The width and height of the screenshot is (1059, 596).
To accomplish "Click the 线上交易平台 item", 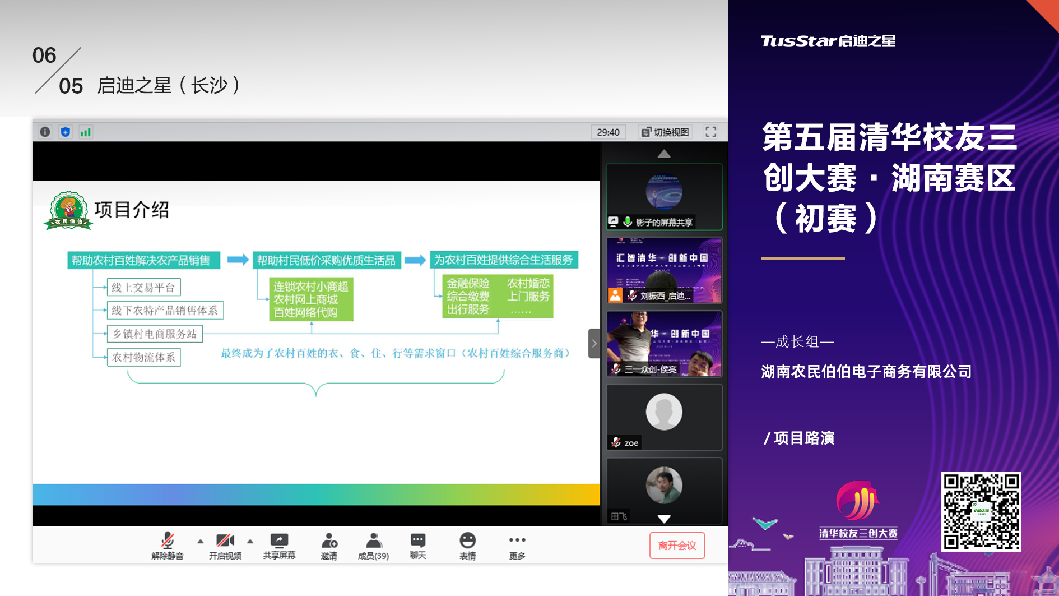I will coord(143,288).
